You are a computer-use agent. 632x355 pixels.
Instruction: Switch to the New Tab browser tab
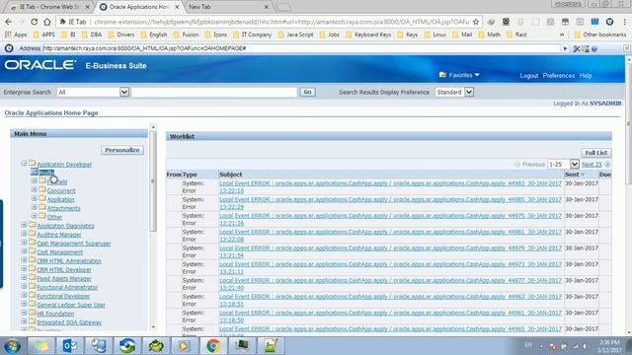click(228, 7)
